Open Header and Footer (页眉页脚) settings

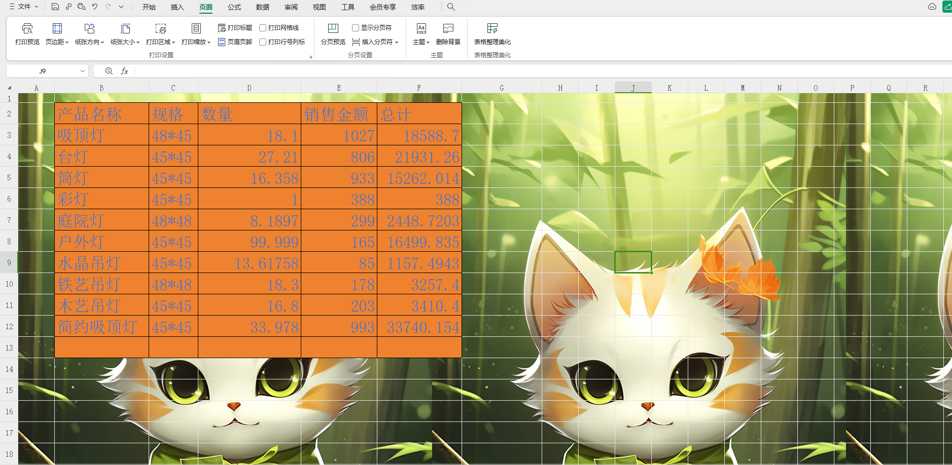pyautogui.click(x=235, y=42)
